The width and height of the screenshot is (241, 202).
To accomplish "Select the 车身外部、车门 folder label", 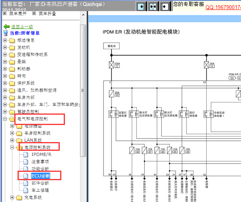I will click(x=48, y=105).
